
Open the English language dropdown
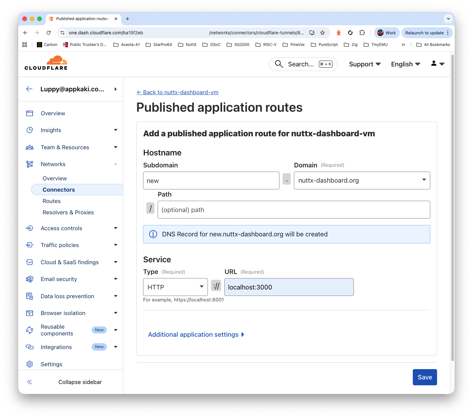tap(405, 64)
